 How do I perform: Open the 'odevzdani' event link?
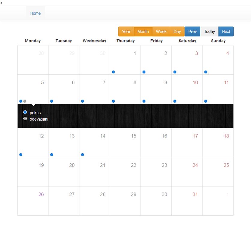[x=39, y=119]
